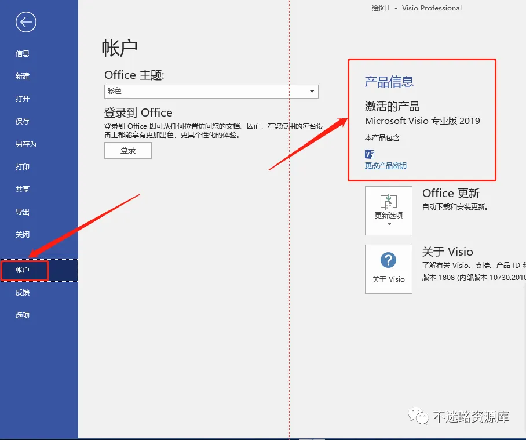Open the 信息 menu item
This screenshot has width=526, height=440.
tap(23, 54)
